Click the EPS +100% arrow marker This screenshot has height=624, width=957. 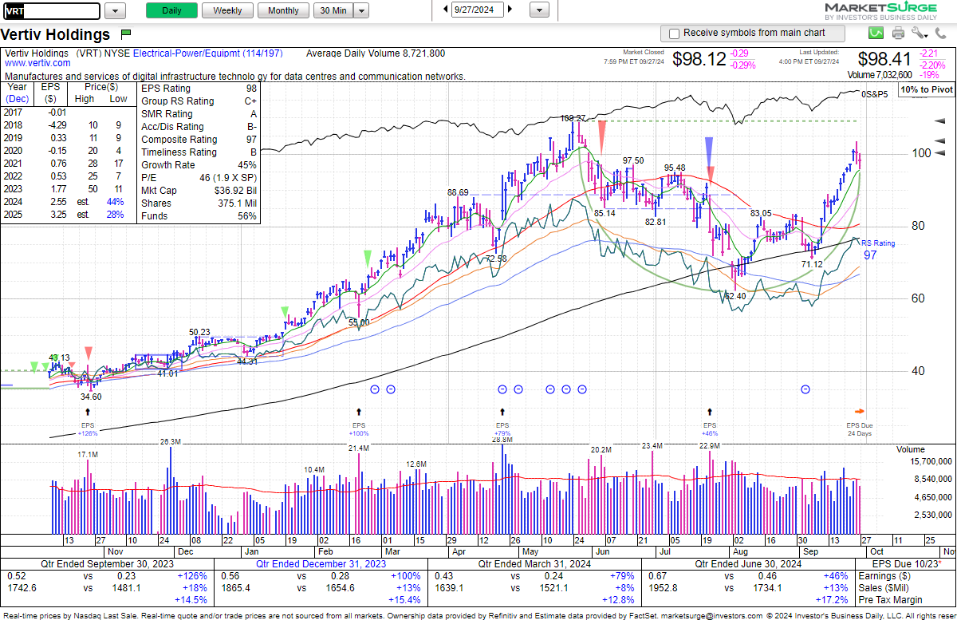click(x=358, y=410)
